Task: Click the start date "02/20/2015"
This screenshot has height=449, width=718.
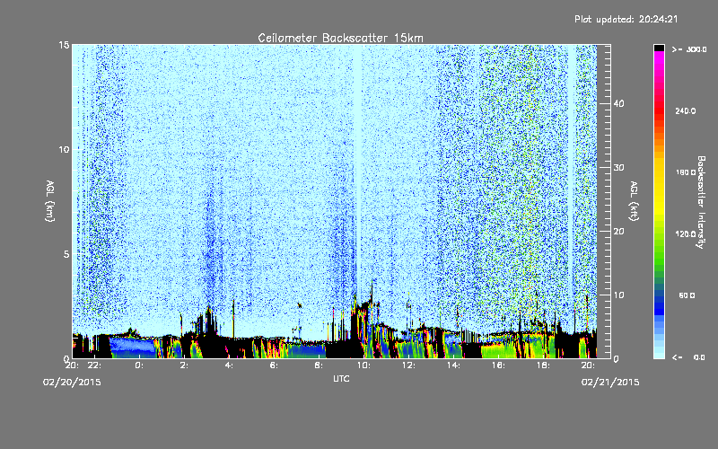Action: click(x=72, y=383)
